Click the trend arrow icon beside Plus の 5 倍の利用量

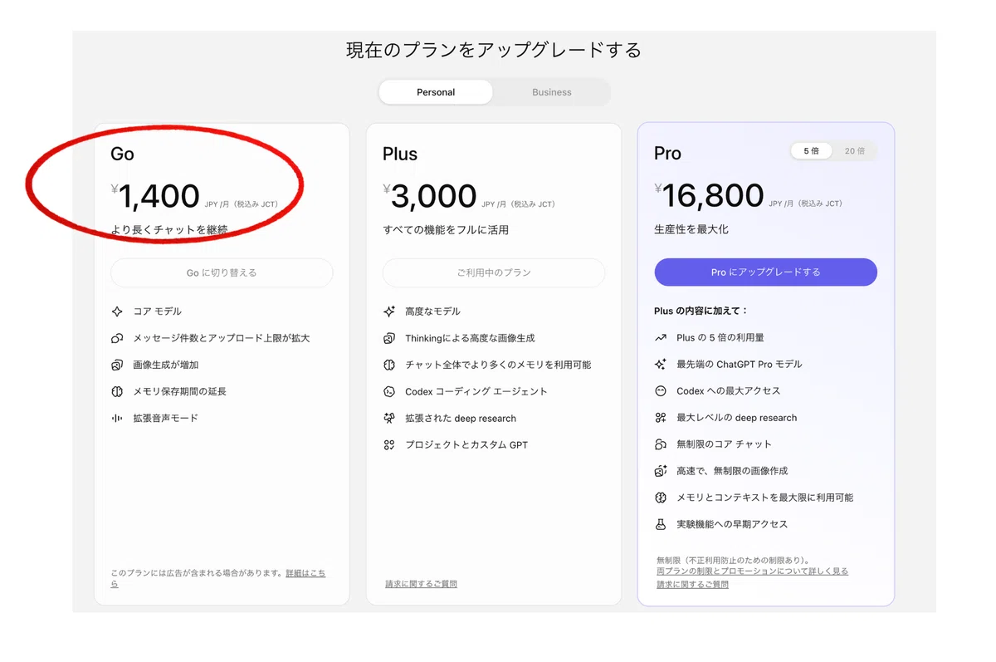[661, 338]
